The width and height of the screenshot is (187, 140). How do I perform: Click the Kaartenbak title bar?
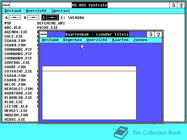point(97,34)
